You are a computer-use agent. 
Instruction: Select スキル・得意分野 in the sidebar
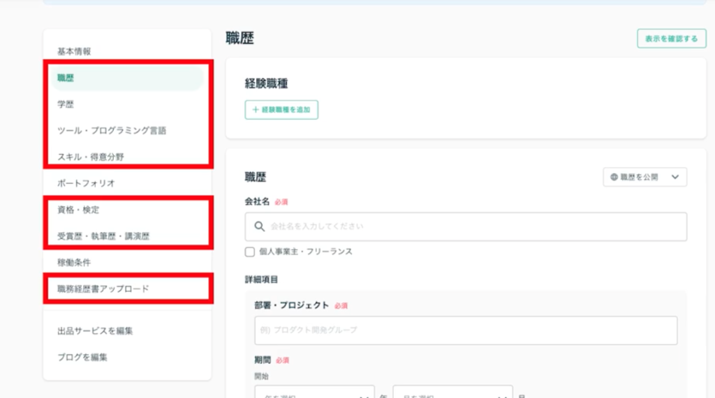point(91,157)
